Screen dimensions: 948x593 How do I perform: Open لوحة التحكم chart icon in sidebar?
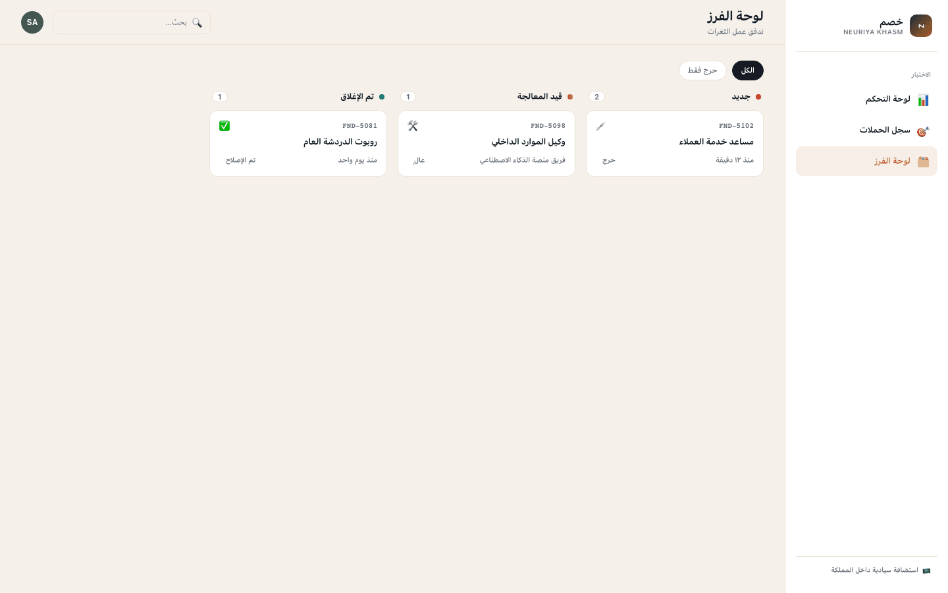click(923, 99)
